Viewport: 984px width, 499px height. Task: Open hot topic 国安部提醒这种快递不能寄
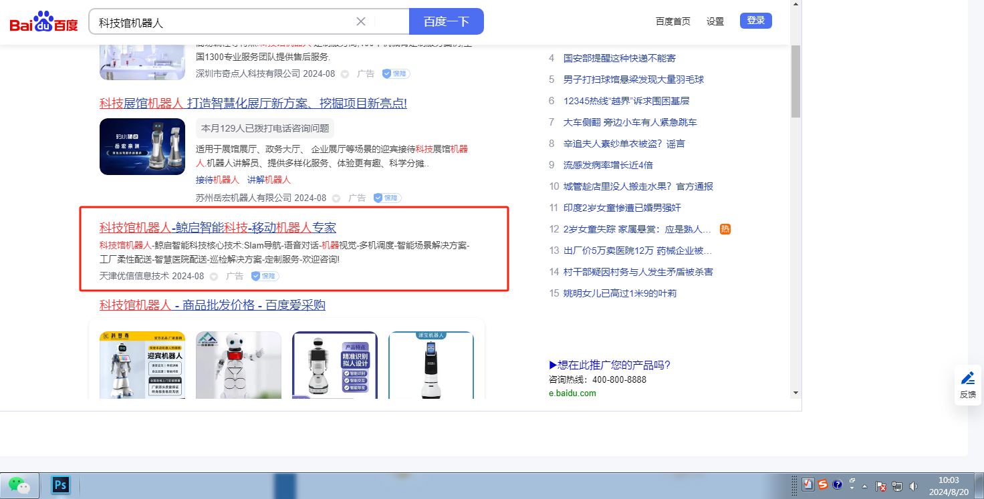coord(620,58)
